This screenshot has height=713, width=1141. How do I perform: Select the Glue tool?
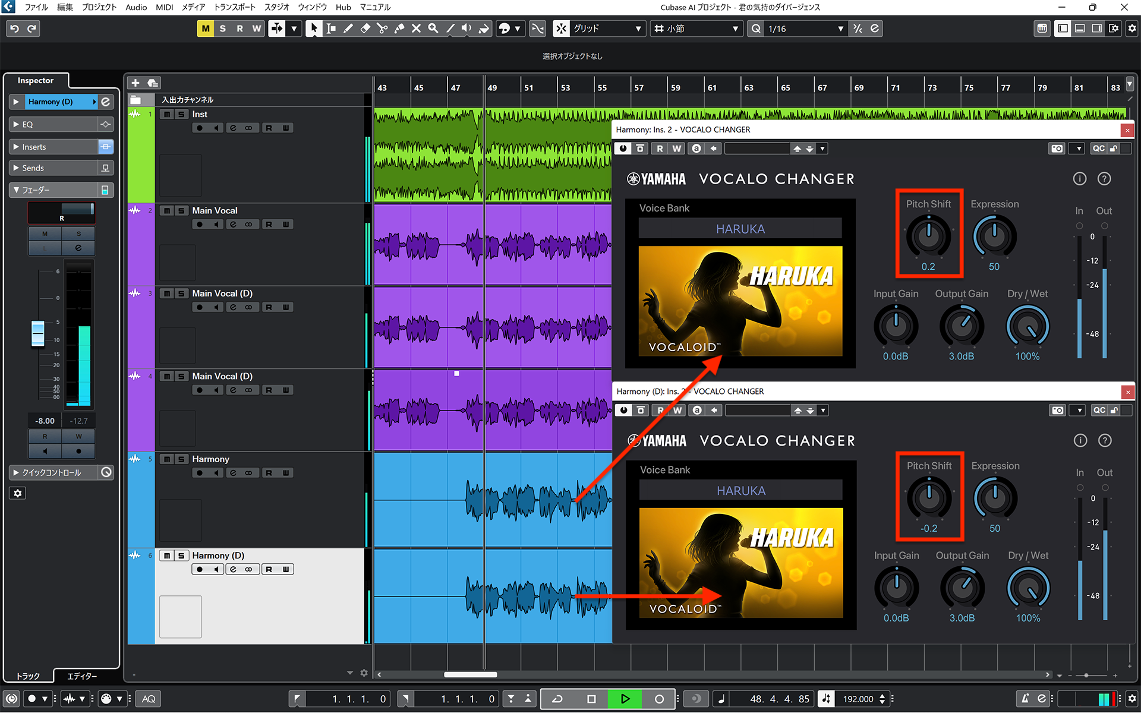tap(399, 28)
